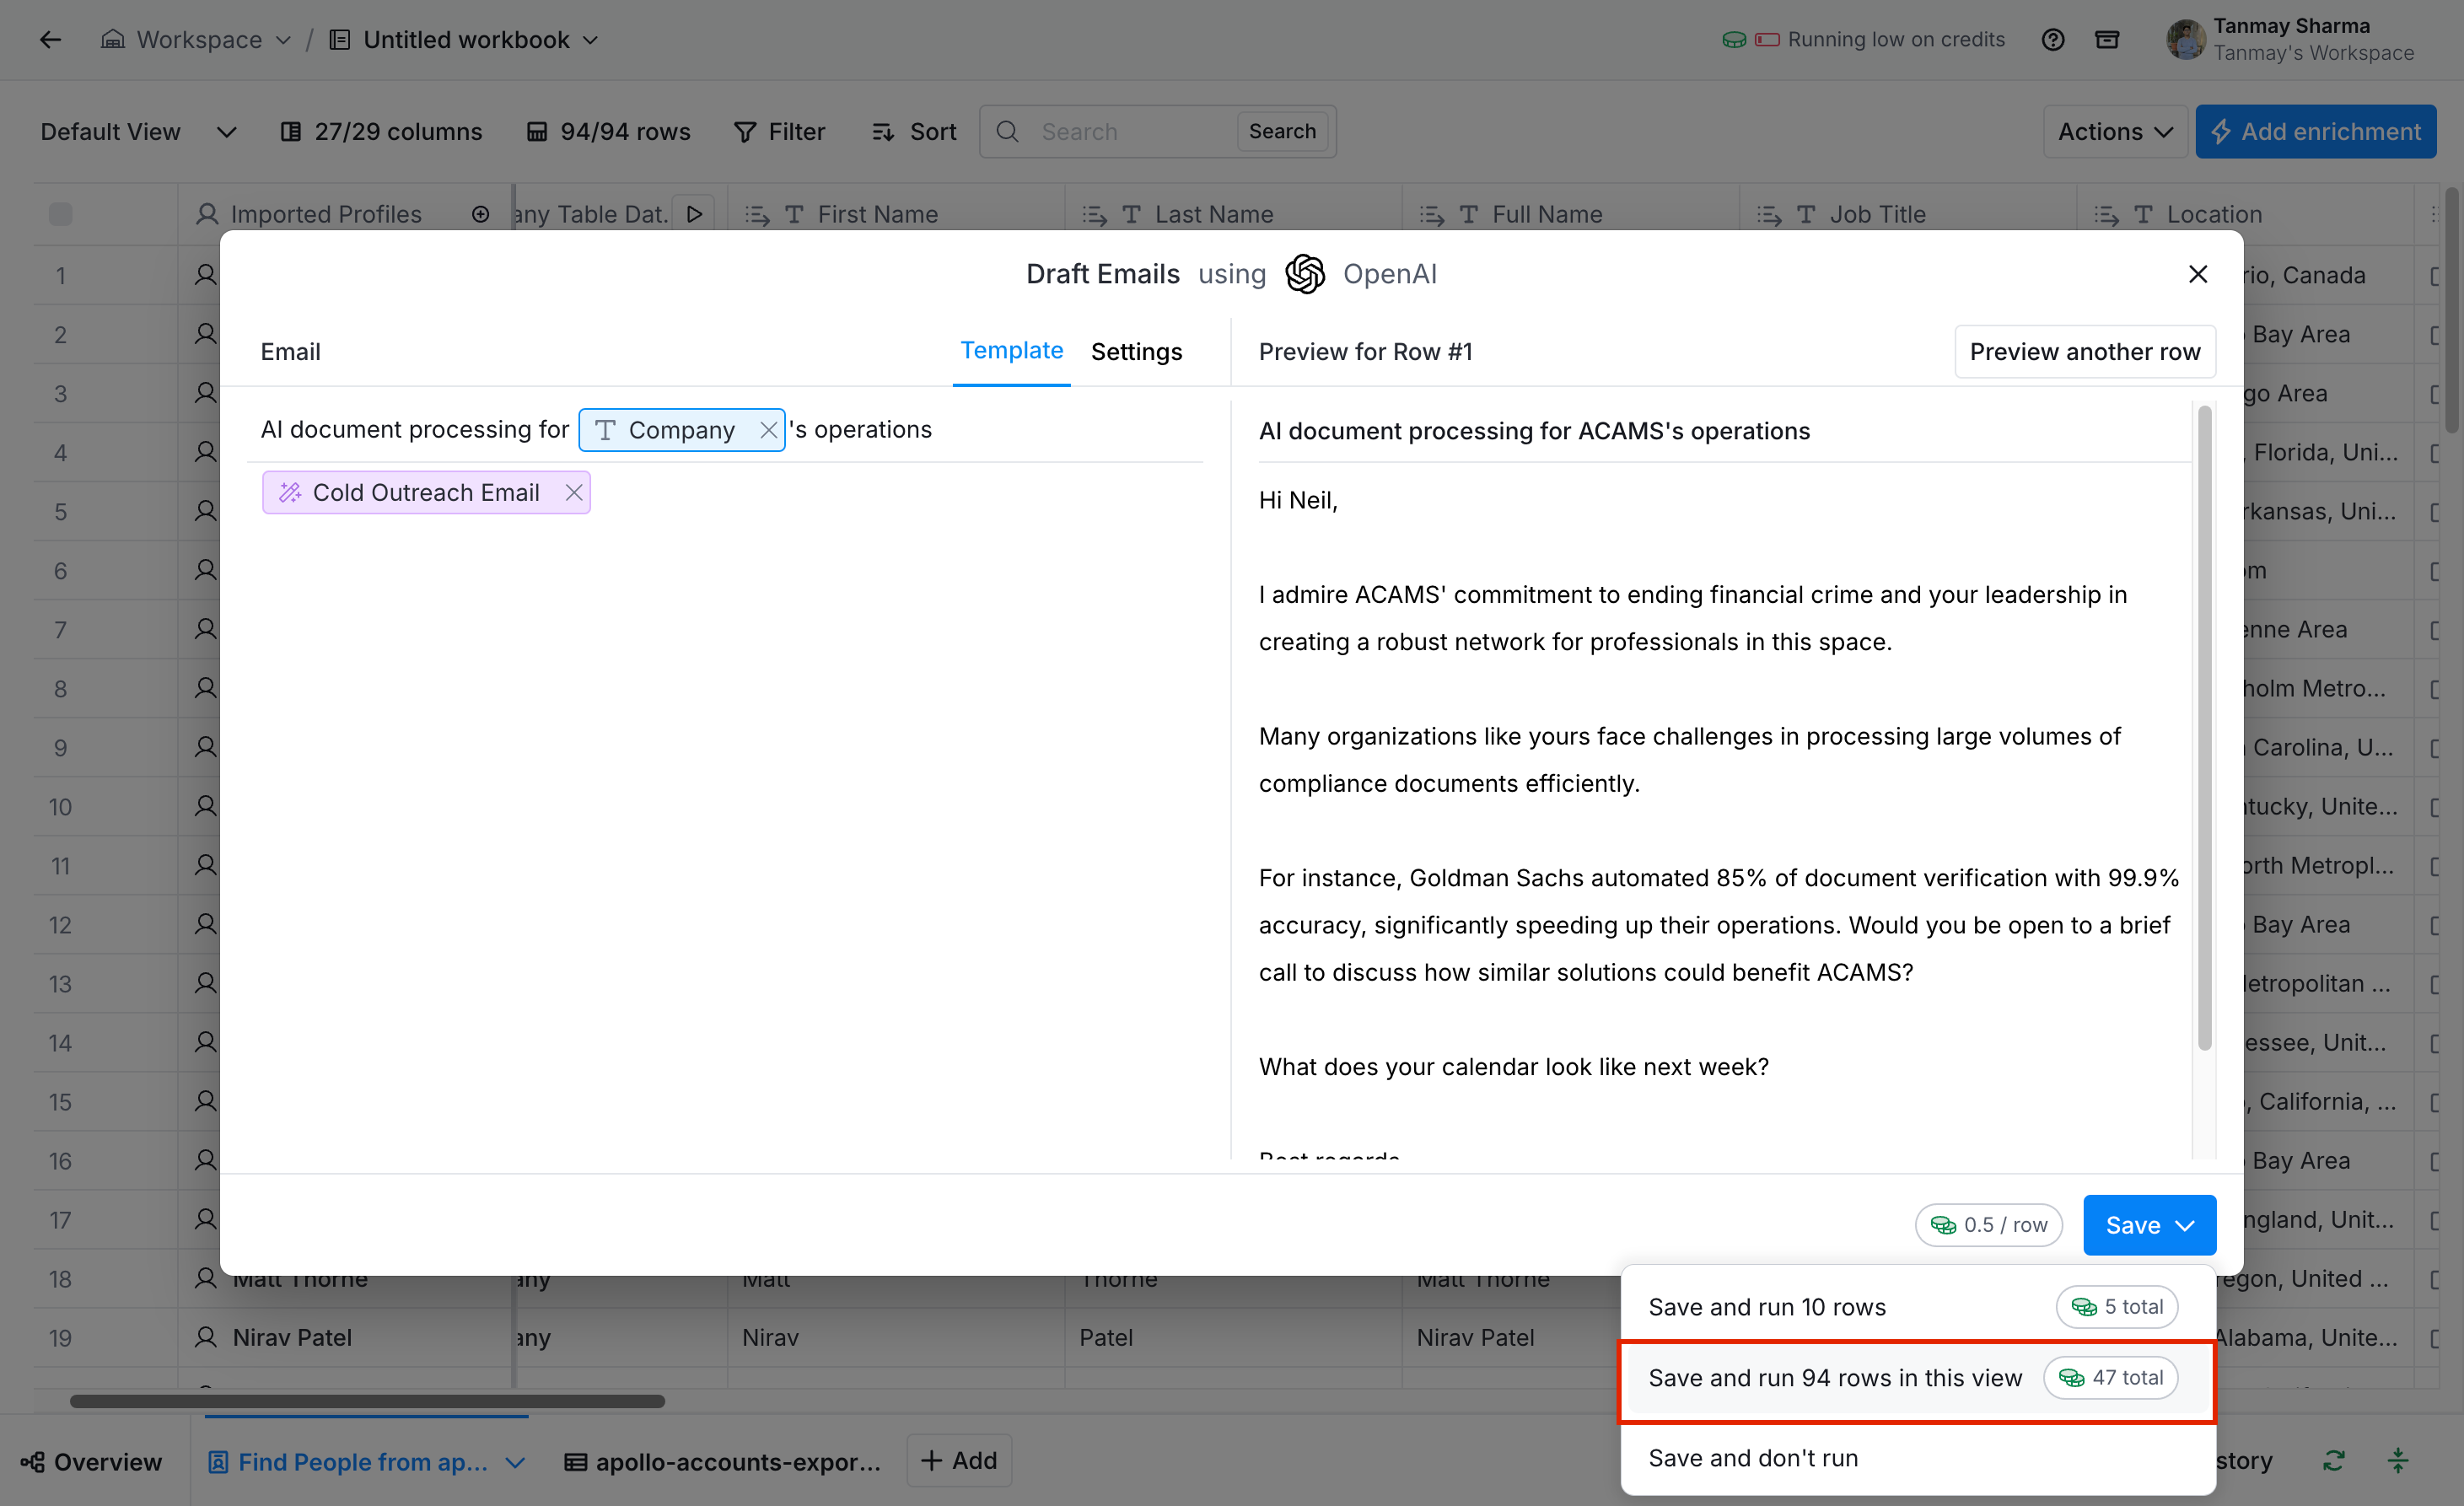Click the Search button
Viewport: 2464px width, 1506px height.
1282,132
